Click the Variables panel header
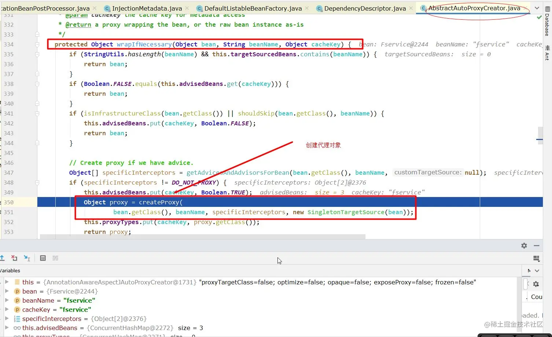This screenshot has width=552, height=337. (x=10, y=270)
